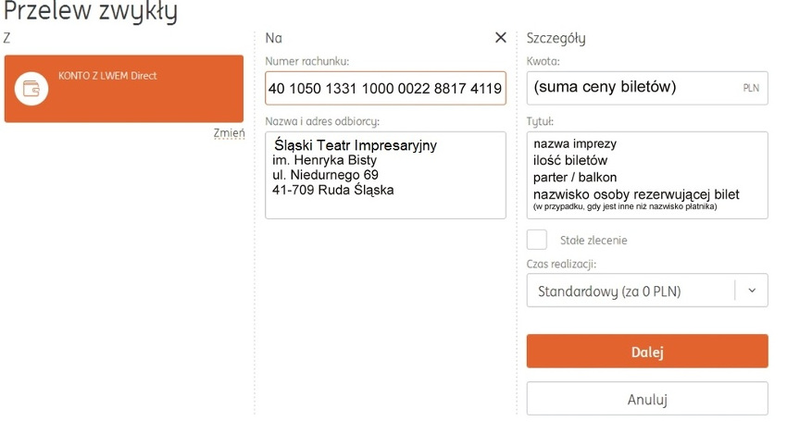Image resolution: width=787 pixels, height=434 pixels.
Task: Select the KONTO Z LWEM Direct card
Action: tap(124, 89)
